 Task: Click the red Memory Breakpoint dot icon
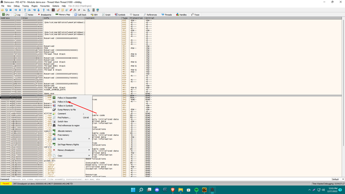click(54, 150)
